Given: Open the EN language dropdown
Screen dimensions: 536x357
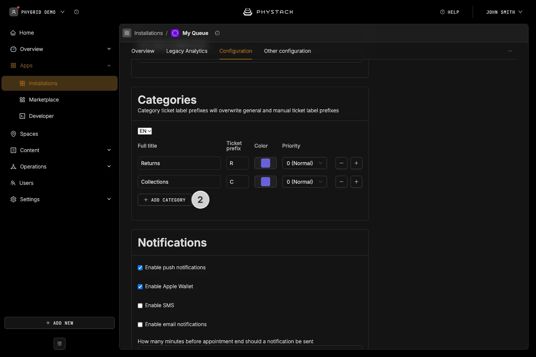Looking at the screenshot, I should tap(145, 131).
